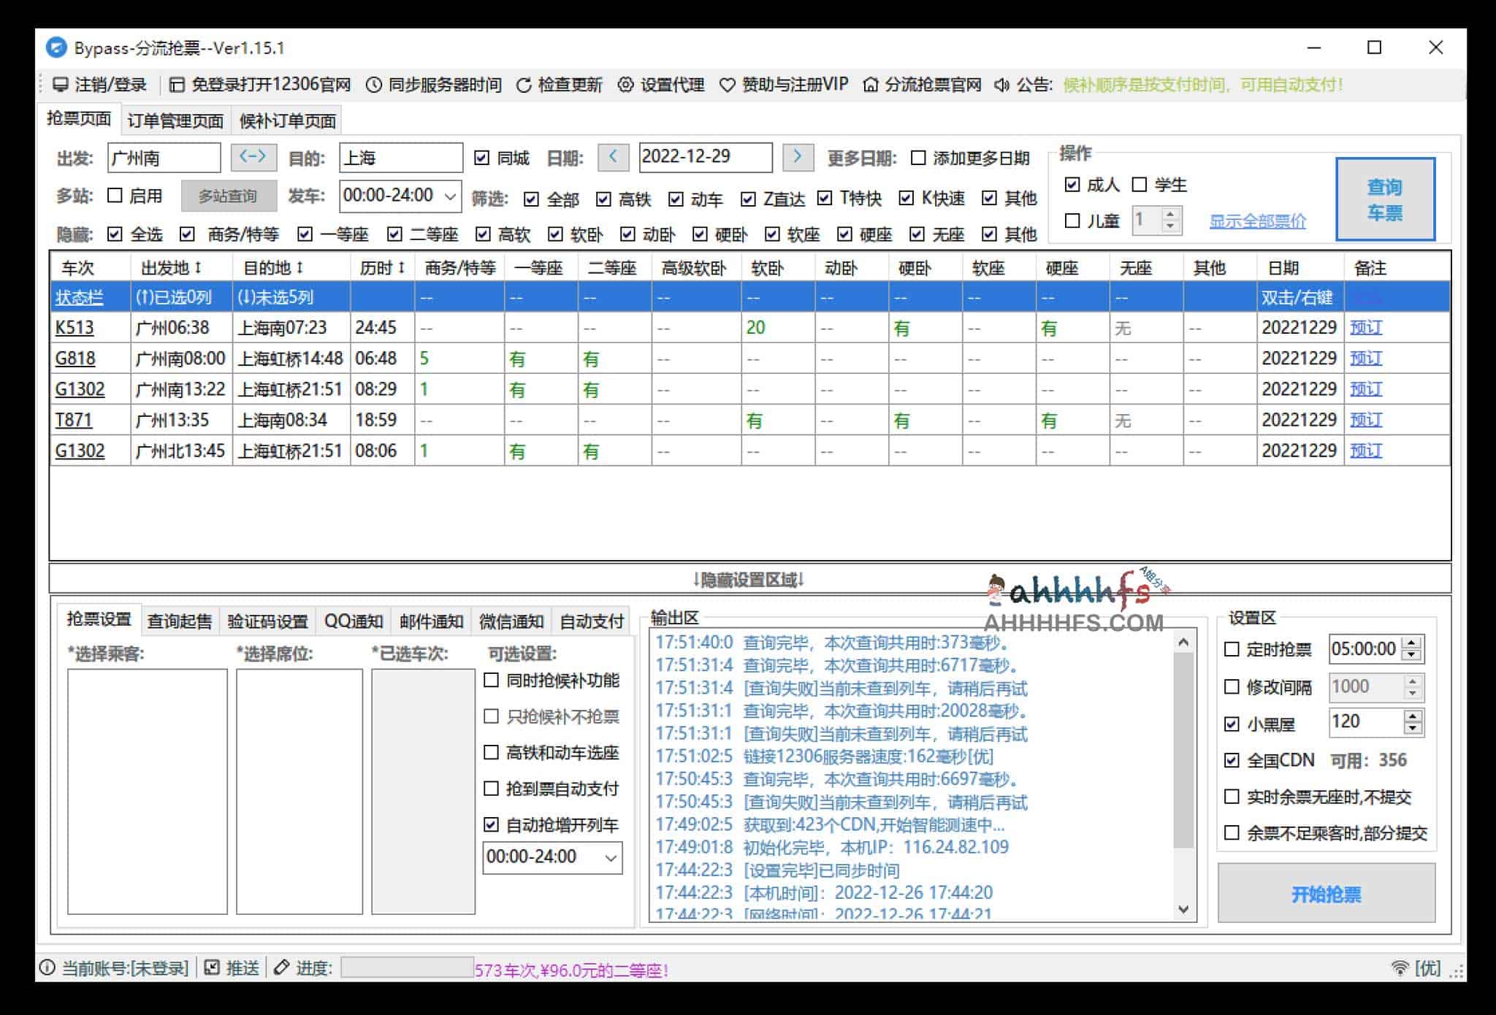
Task: Check the 学生 passenger type
Action: (x=1140, y=185)
